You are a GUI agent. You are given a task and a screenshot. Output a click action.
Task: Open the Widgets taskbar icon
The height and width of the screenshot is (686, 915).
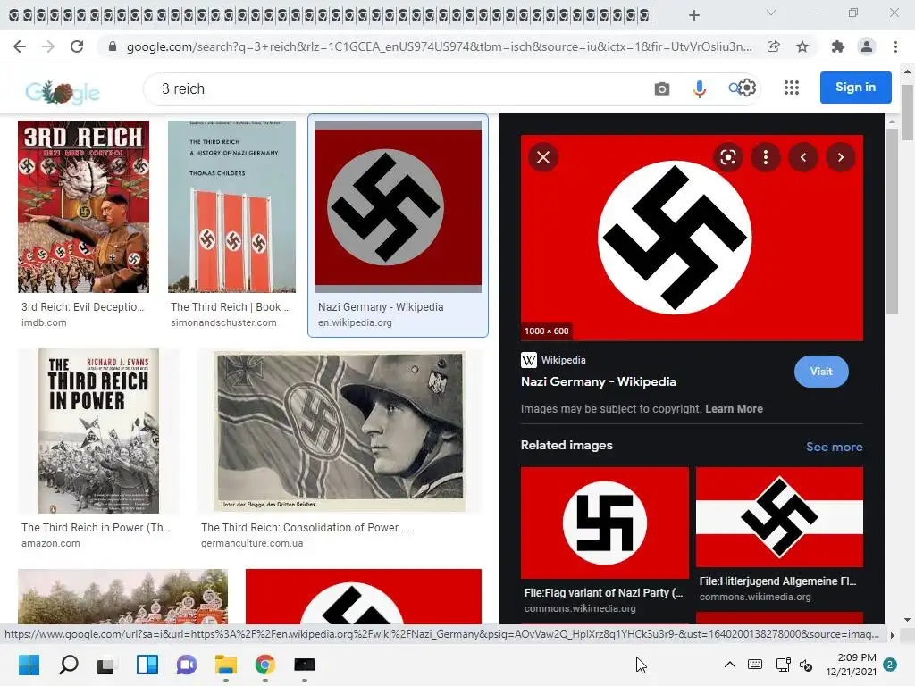pyautogui.click(x=147, y=665)
